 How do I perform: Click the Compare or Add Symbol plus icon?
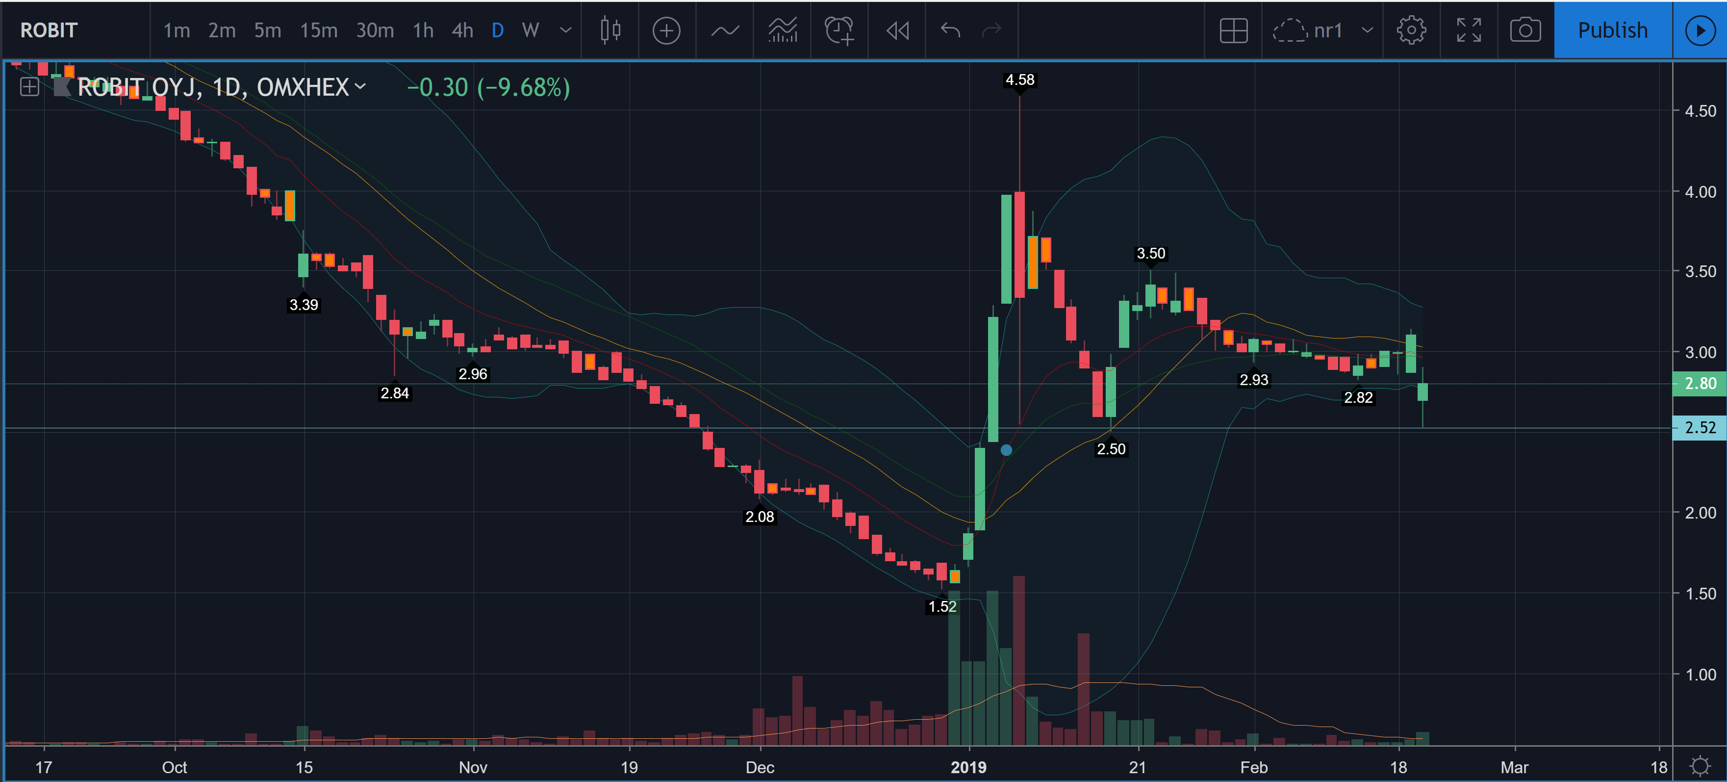point(666,30)
